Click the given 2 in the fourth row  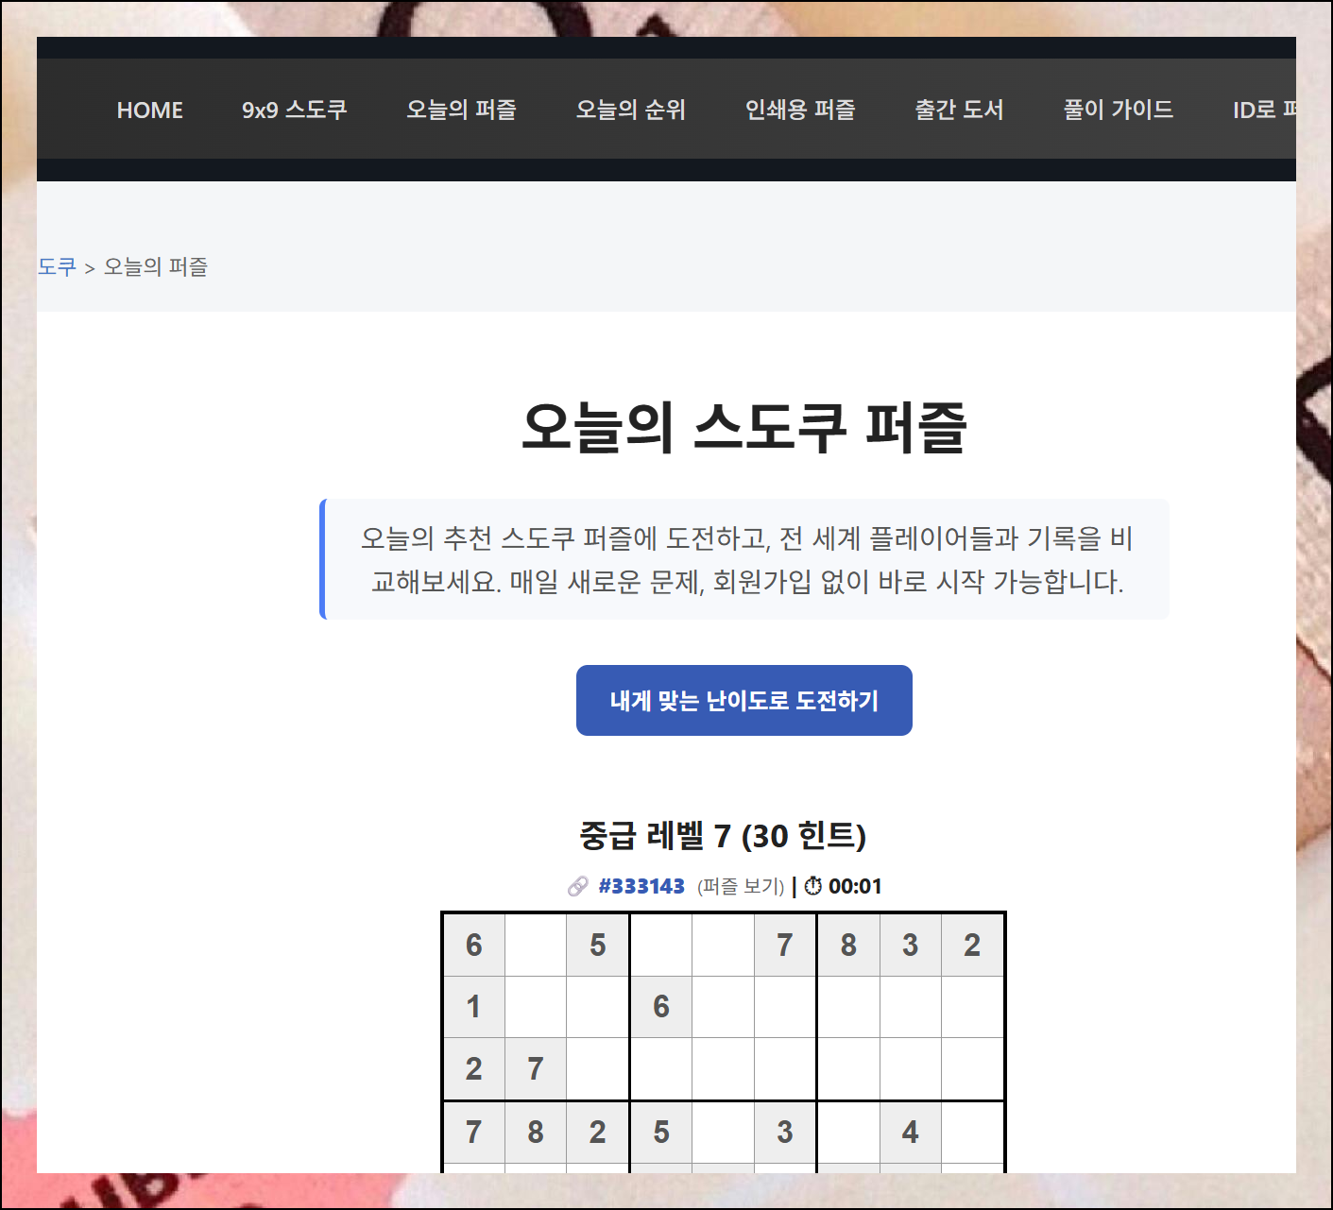598,1133
